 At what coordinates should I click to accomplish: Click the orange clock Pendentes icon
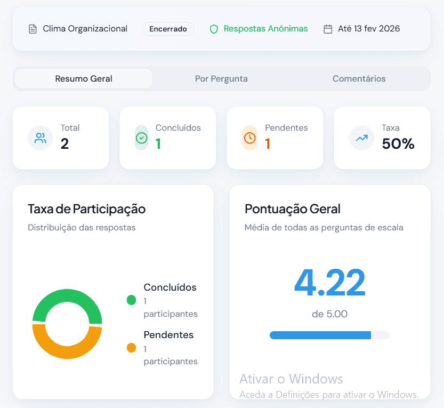(249, 138)
